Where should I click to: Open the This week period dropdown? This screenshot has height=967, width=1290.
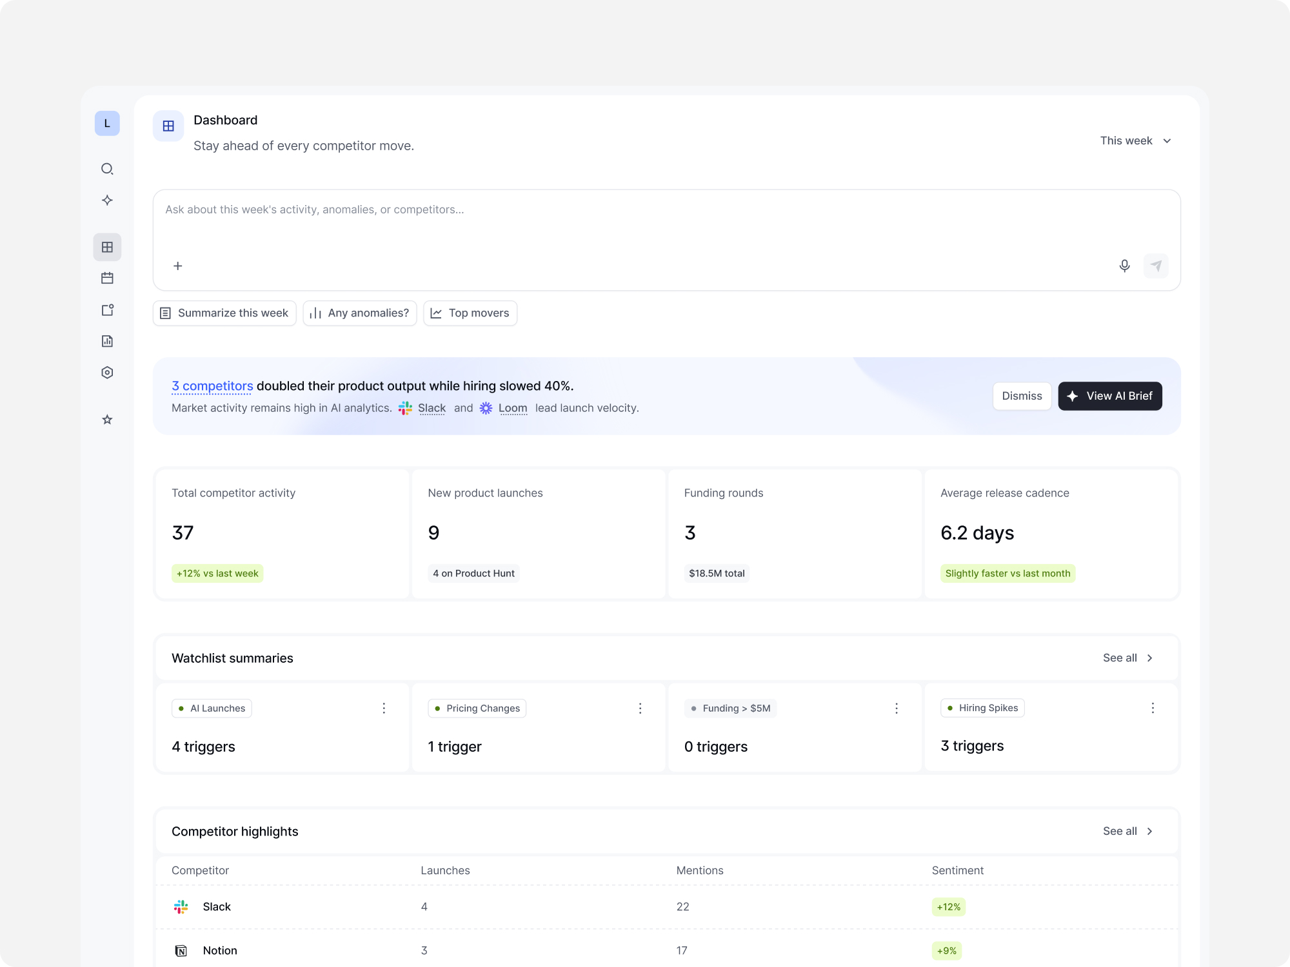(1135, 141)
